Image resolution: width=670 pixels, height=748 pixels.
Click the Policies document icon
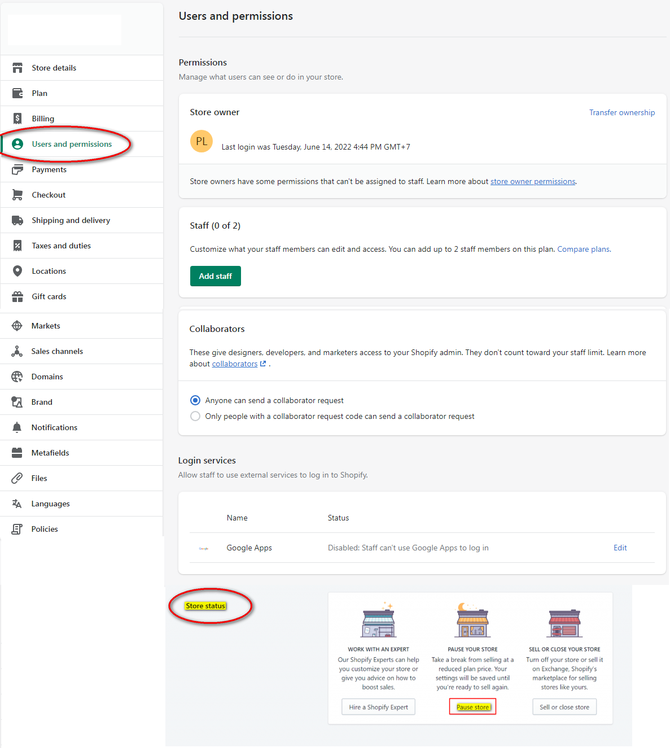(x=17, y=529)
